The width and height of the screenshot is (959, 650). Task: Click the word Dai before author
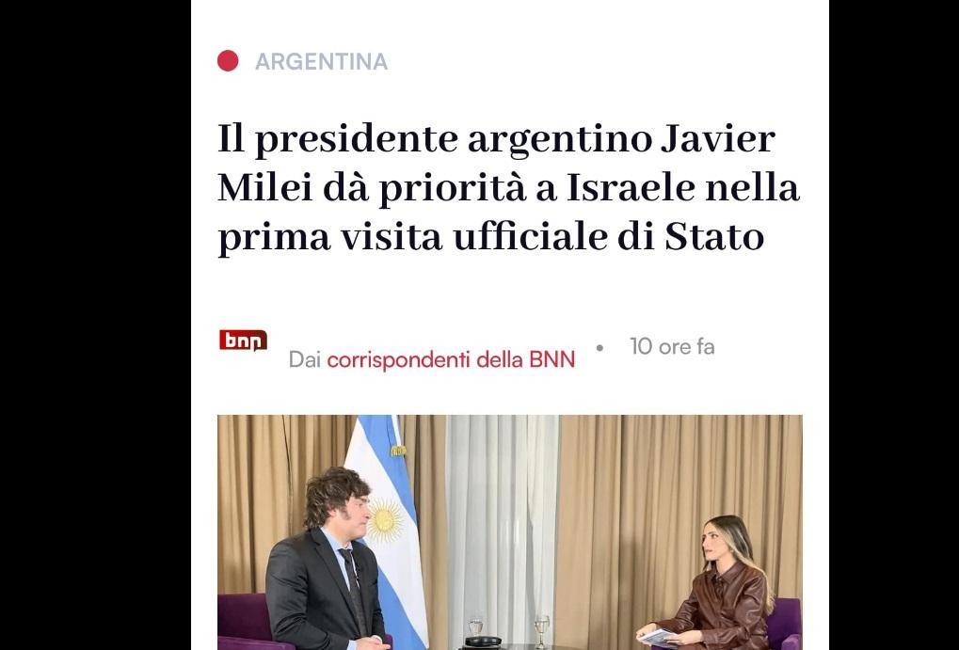305,359
